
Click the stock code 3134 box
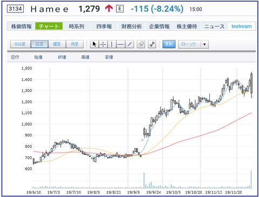(15, 9)
